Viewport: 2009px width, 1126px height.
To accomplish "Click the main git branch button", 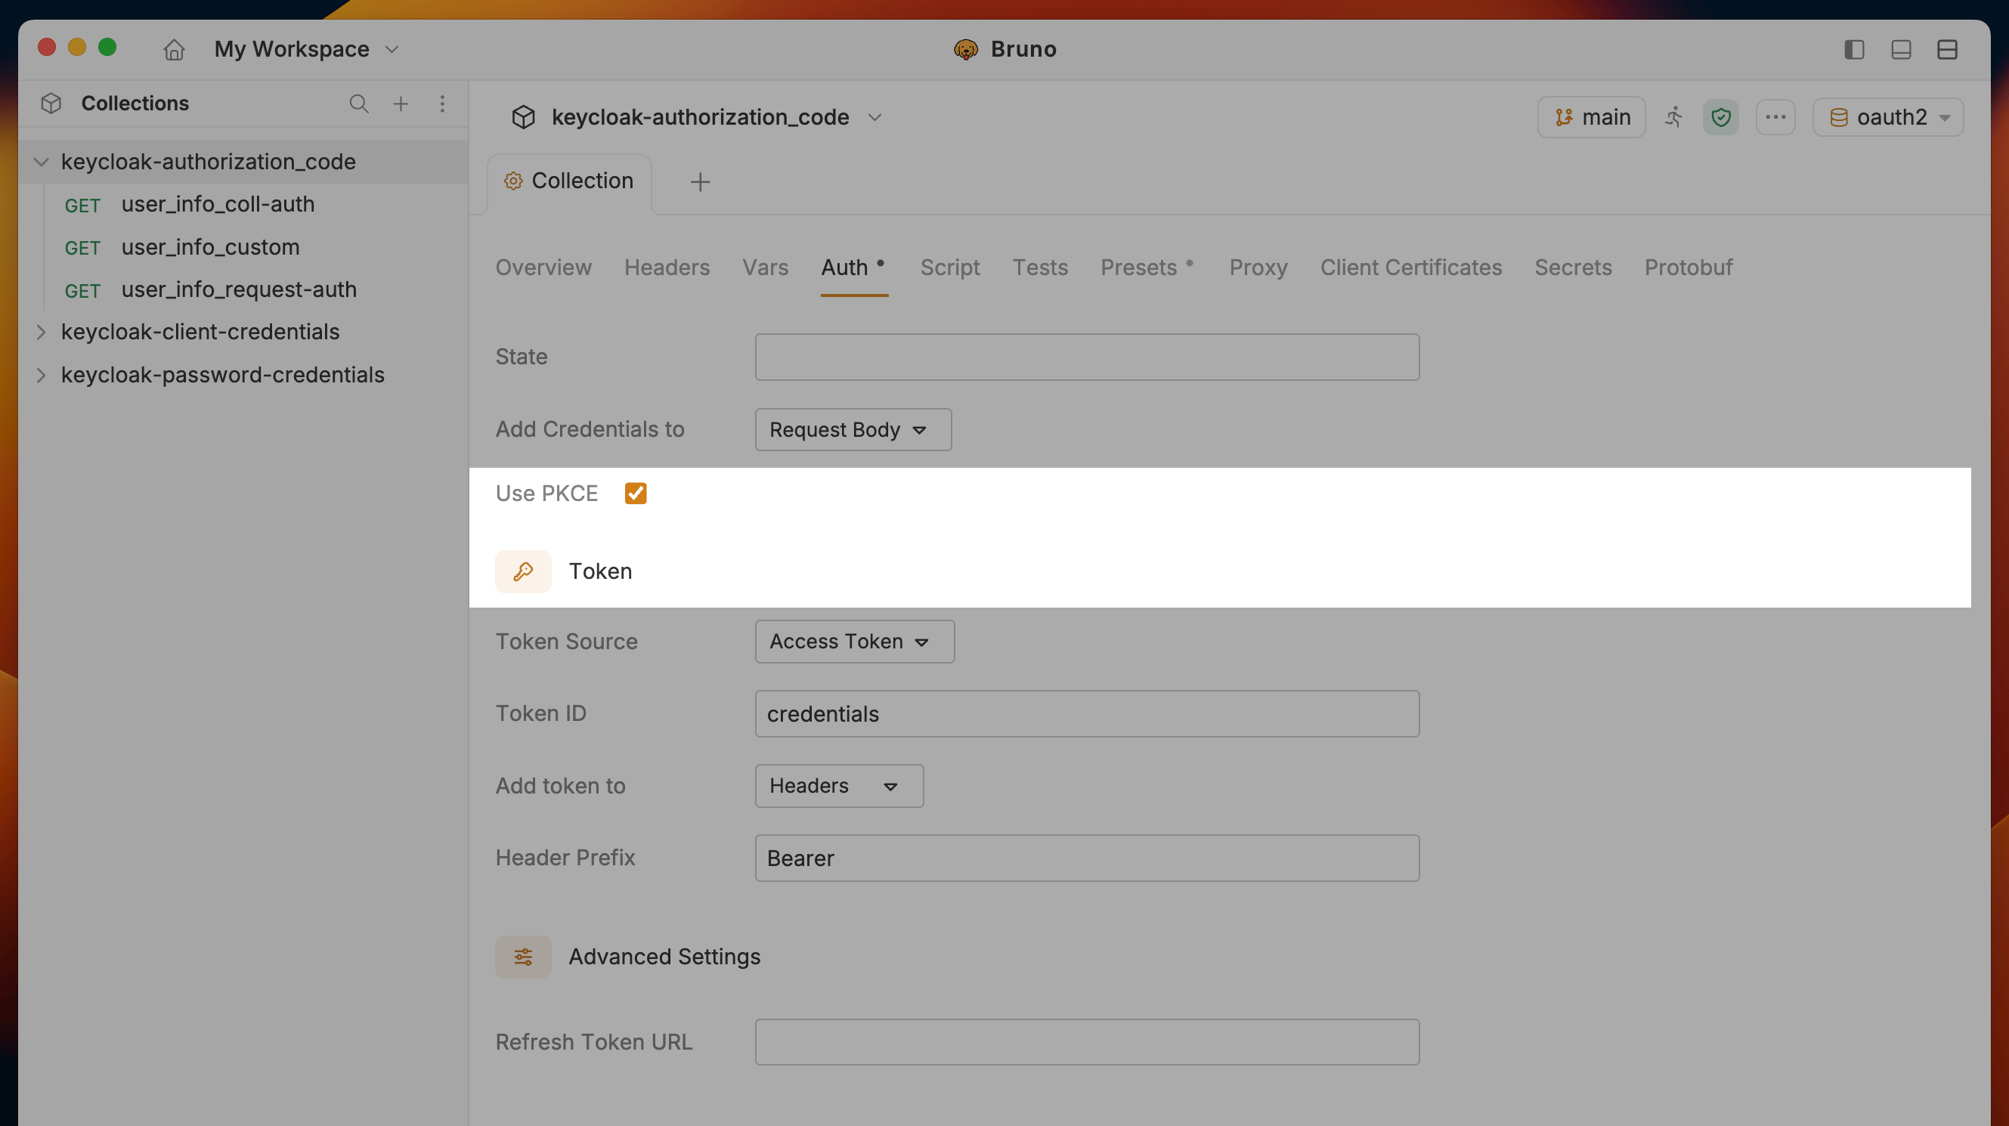I will [1591, 117].
